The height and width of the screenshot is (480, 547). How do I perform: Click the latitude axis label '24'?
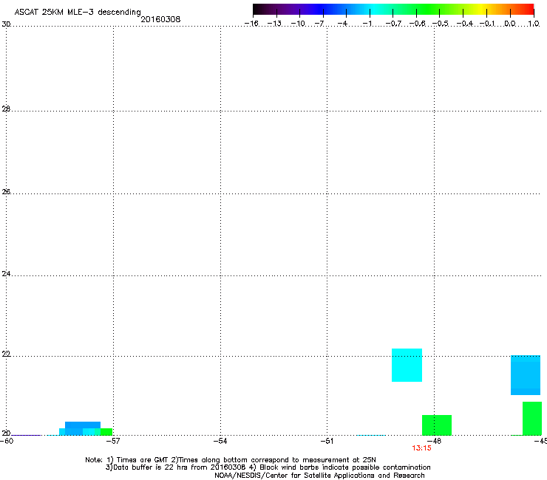[6, 274]
